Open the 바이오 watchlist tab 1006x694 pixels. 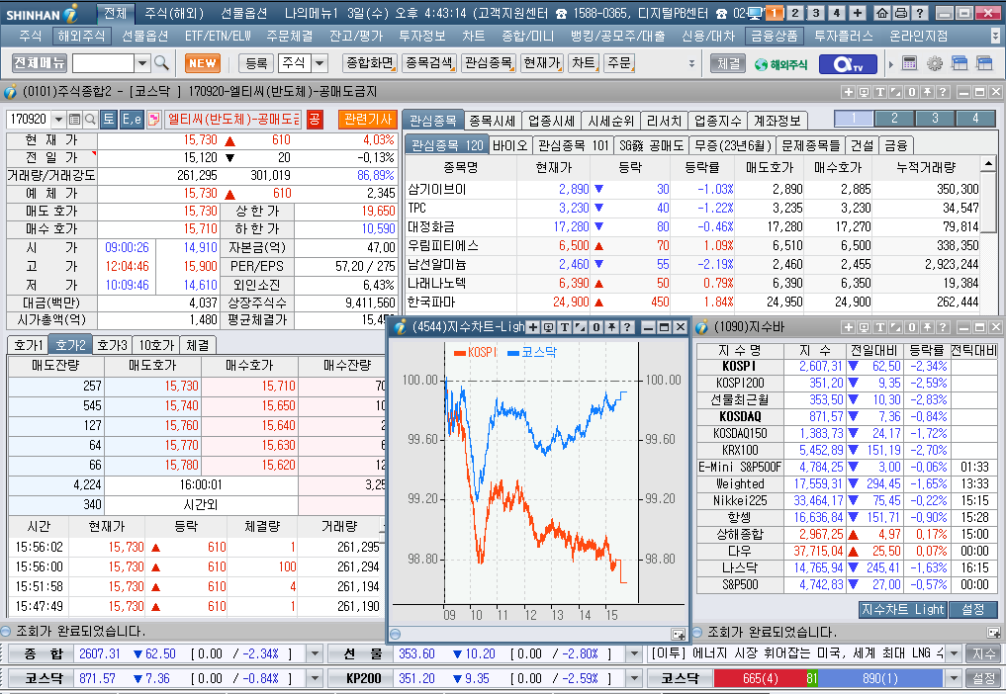coord(510,145)
